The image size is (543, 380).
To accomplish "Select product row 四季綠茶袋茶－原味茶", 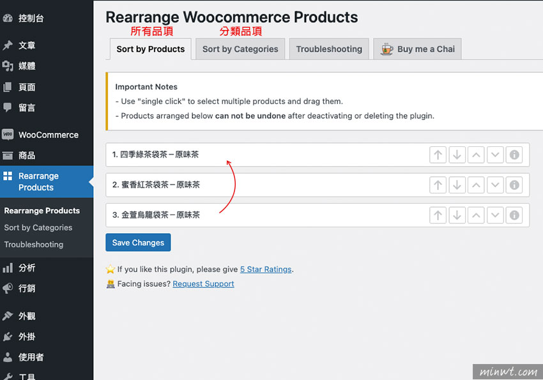I will point(317,155).
